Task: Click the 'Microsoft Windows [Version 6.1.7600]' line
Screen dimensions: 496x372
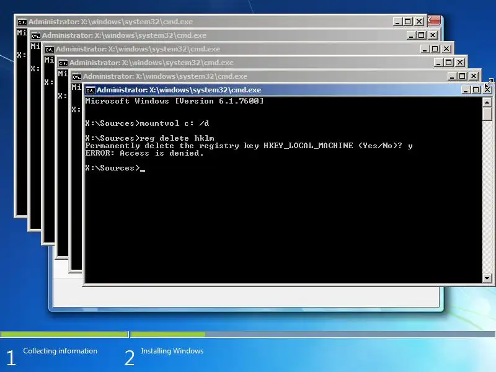Action: click(x=174, y=101)
